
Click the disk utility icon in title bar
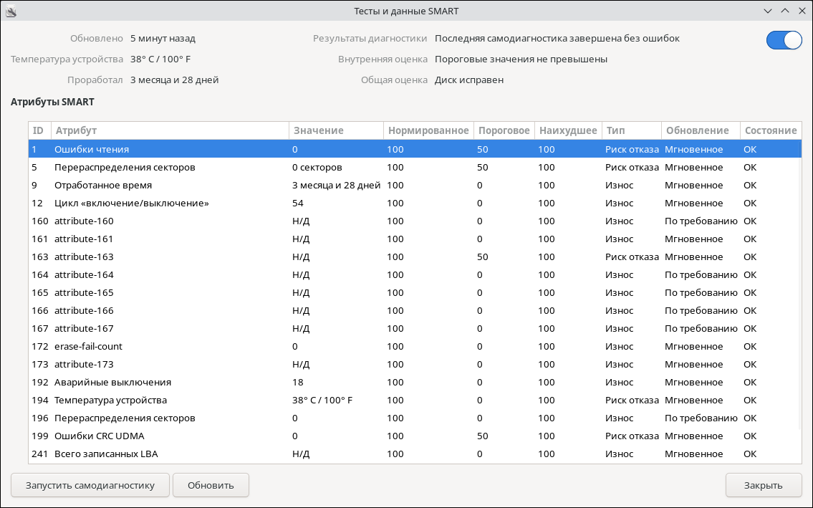click(11, 11)
